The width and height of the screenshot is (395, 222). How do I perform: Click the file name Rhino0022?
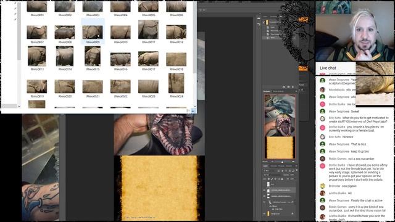(121, 96)
